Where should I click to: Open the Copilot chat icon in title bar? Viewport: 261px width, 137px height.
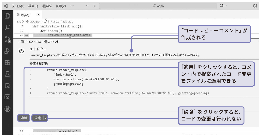[221, 6]
